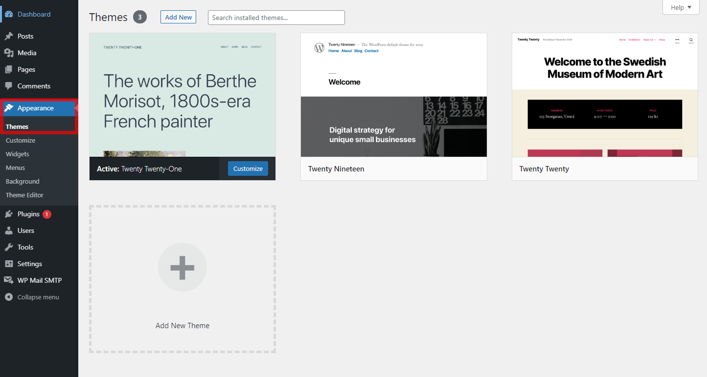Click the Collapse menu label
707x377 pixels.
click(38, 297)
